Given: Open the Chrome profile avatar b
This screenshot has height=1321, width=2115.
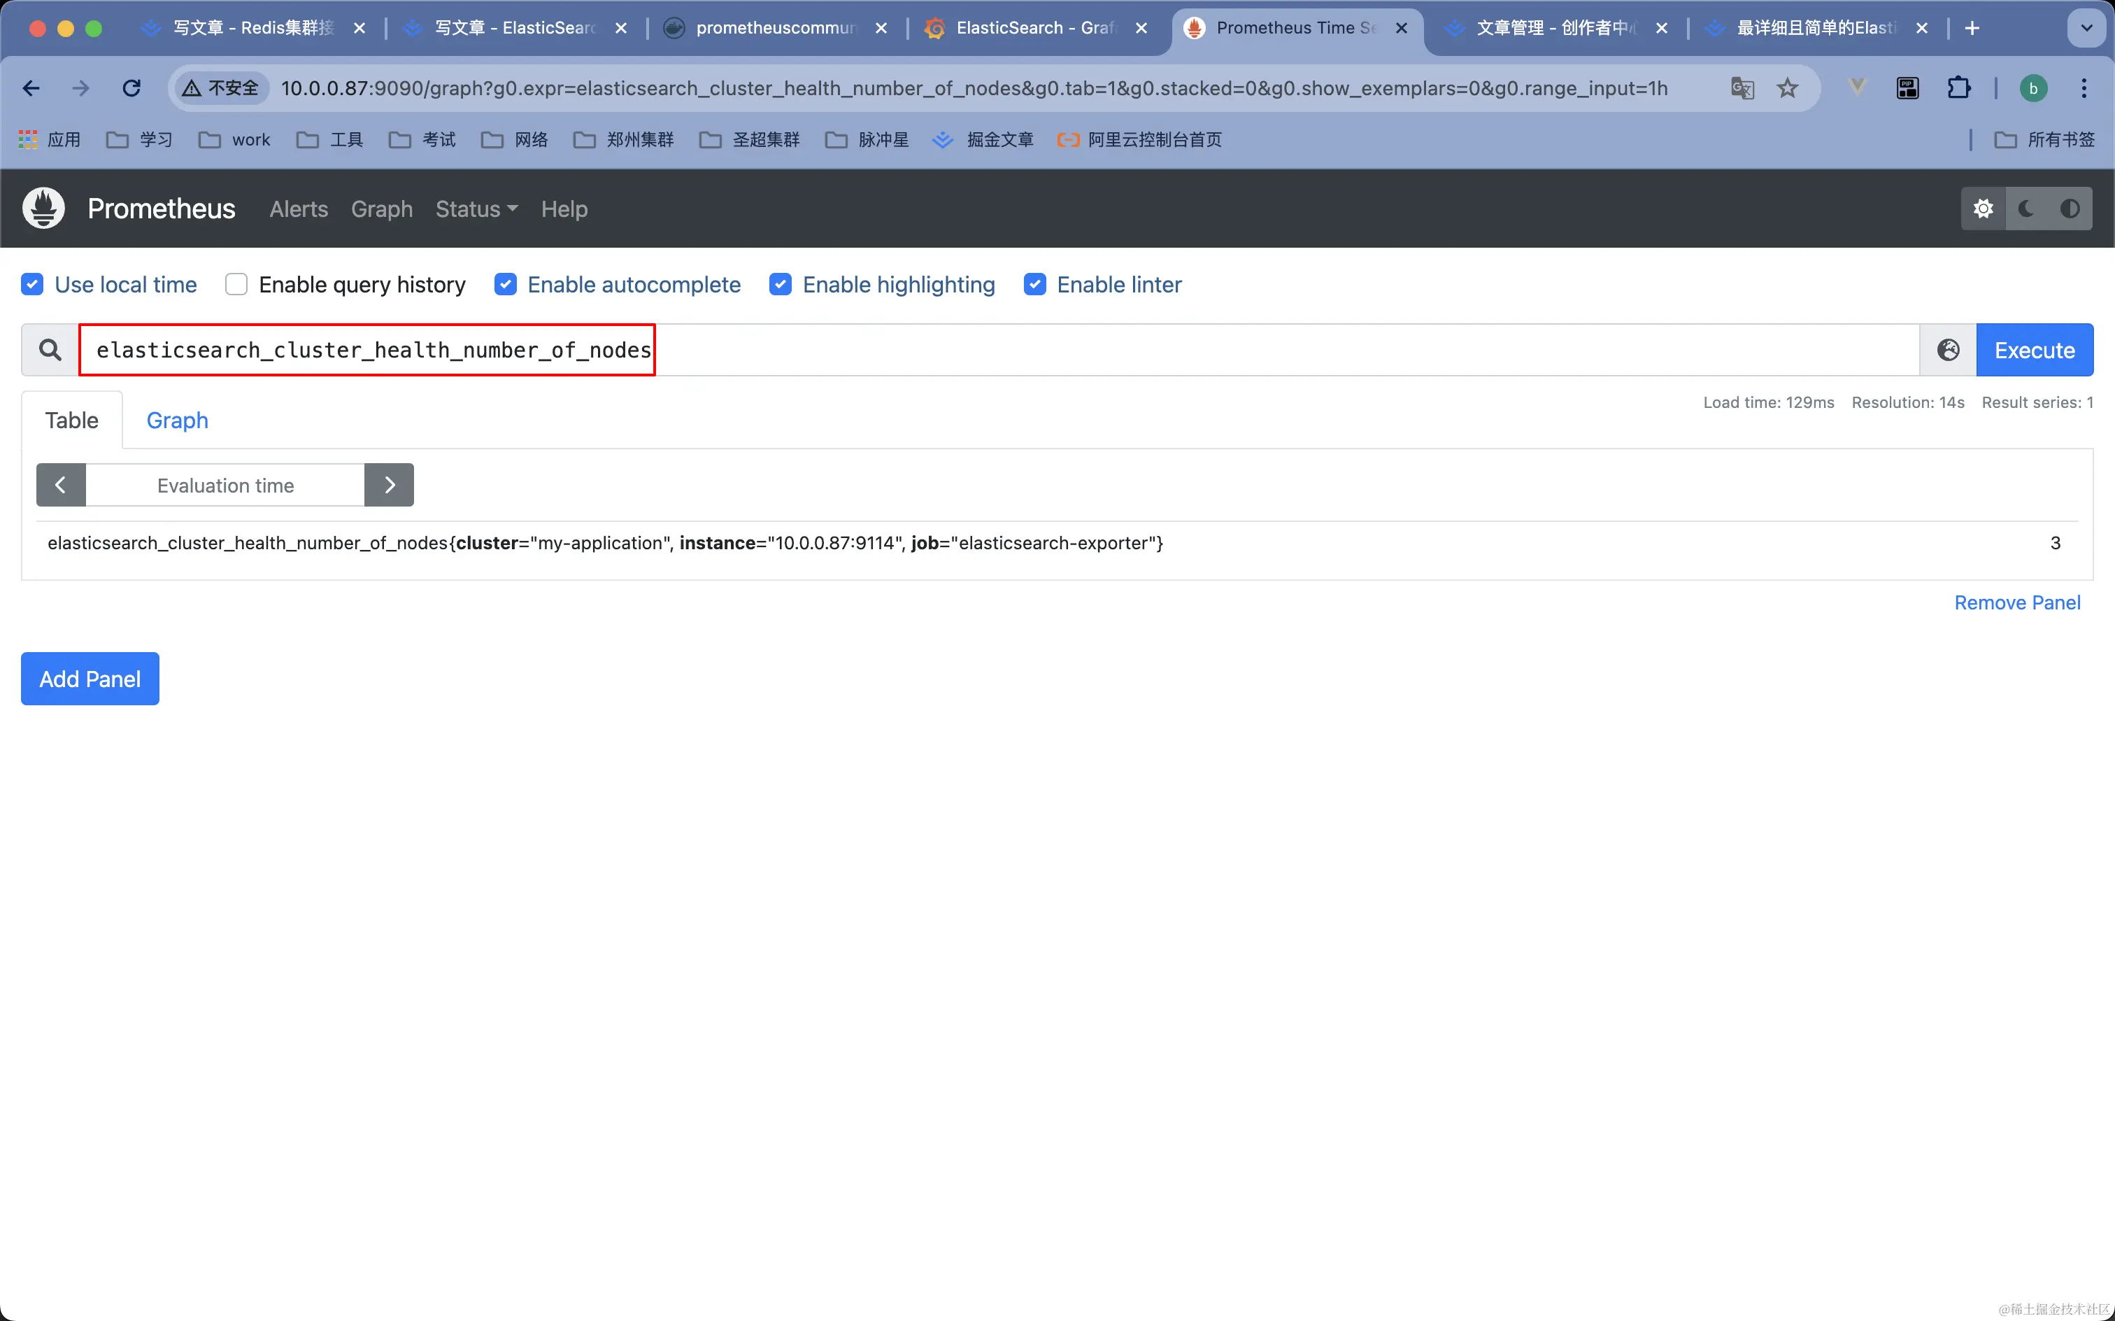Looking at the screenshot, I should tap(2034, 88).
